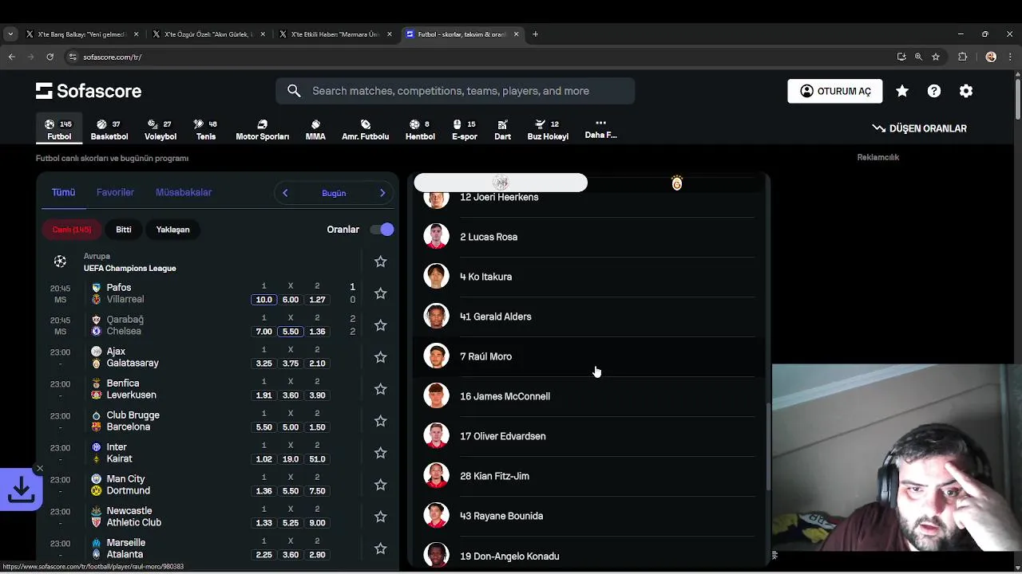
Task: Click Oliver Edvardsen's player photo
Action: [436, 436]
